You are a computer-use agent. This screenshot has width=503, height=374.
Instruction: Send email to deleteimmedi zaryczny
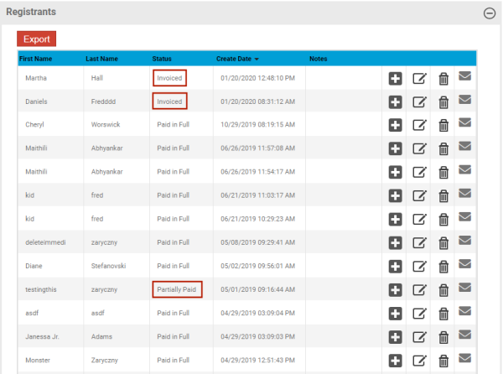click(465, 242)
